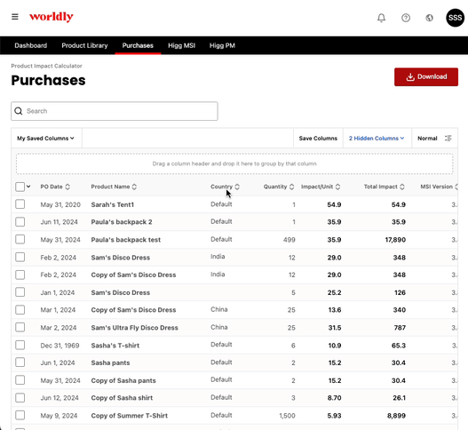Expand My Saved Columns dropdown

[46, 139]
